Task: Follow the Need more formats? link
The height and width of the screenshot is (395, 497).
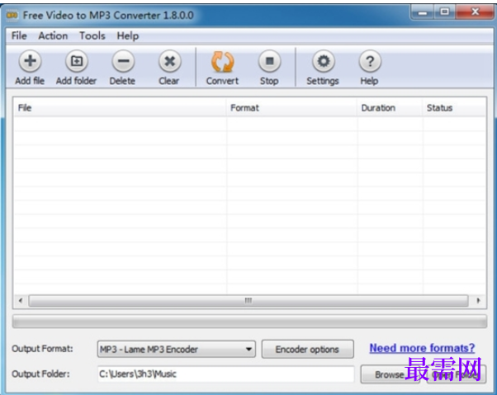Action: click(x=422, y=348)
